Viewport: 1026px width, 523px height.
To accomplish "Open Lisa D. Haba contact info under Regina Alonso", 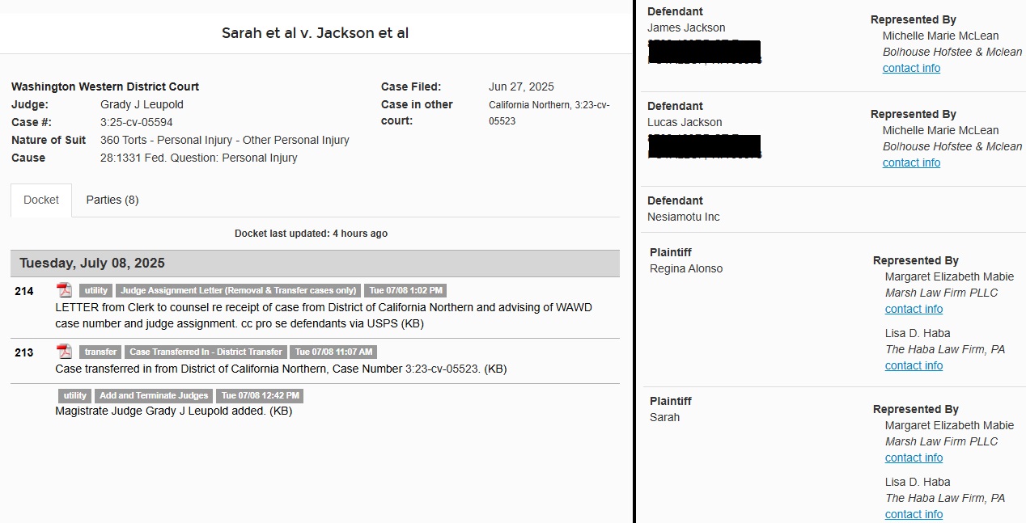I will (914, 365).
